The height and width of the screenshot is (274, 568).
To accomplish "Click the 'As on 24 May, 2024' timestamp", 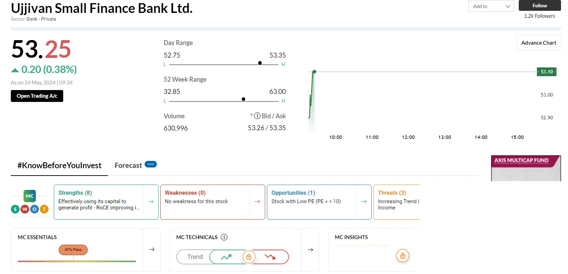I will pyautogui.click(x=42, y=83).
